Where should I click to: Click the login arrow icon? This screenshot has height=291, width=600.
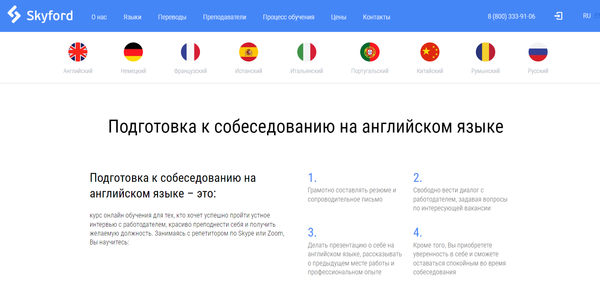coord(559,16)
